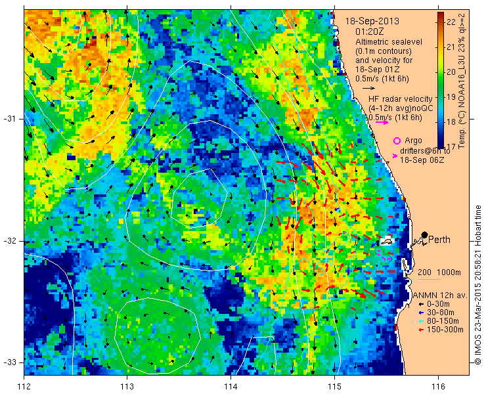Click the 'Argo' legend label
This screenshot has width=486, height=394.
point(413,141)
